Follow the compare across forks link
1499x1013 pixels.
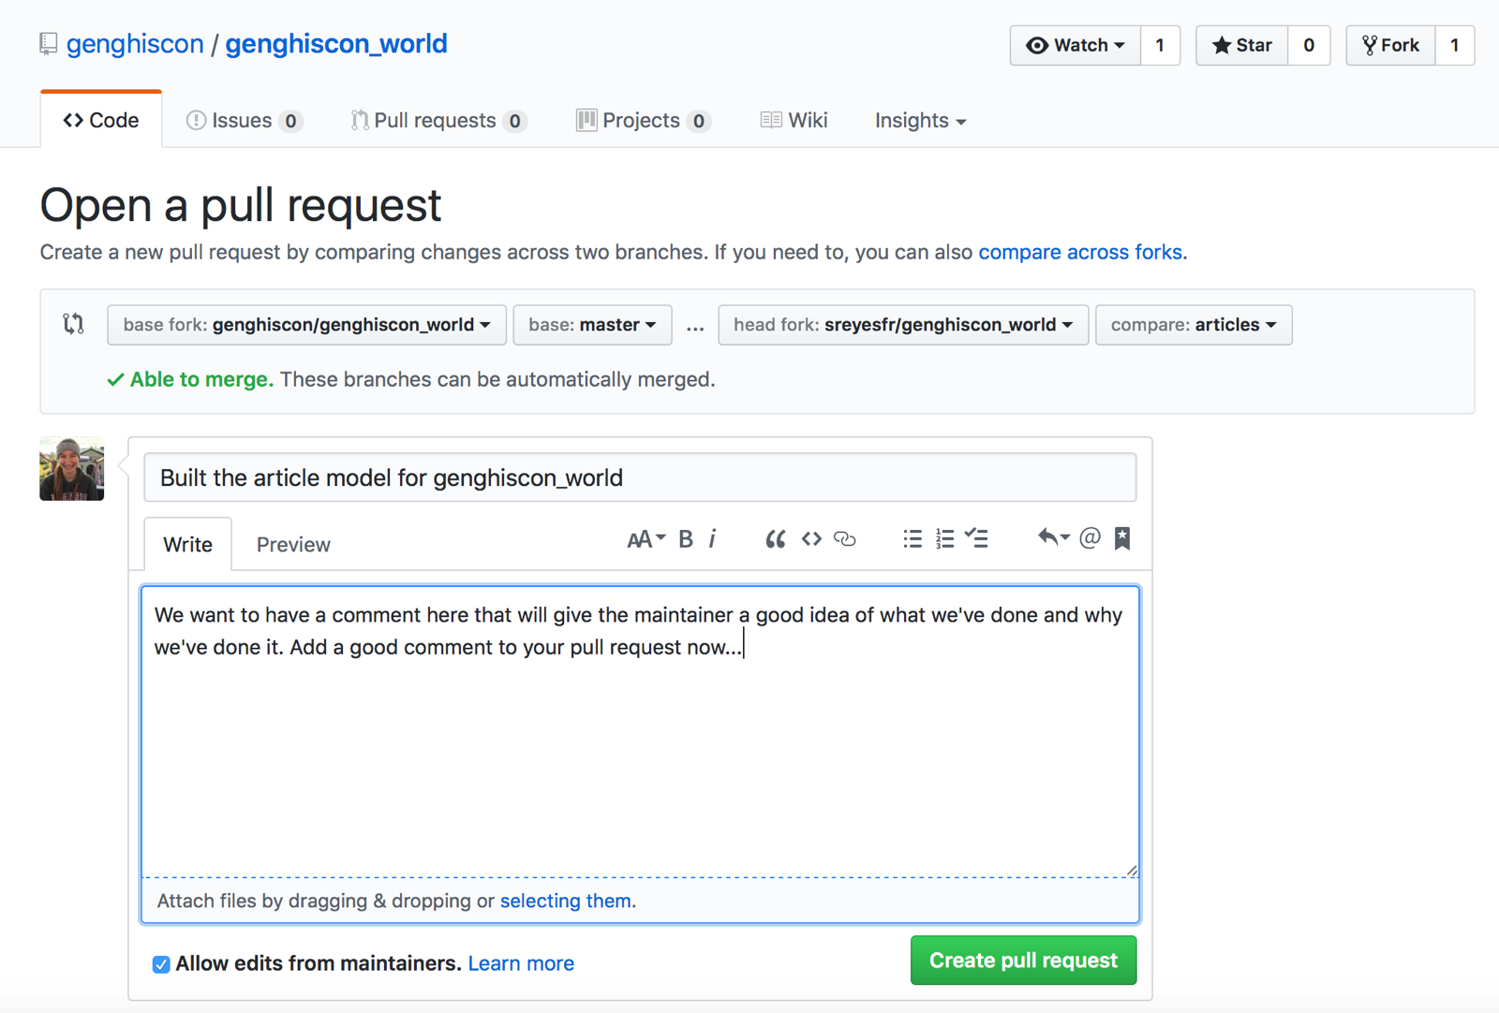[x=1080, y=253]
